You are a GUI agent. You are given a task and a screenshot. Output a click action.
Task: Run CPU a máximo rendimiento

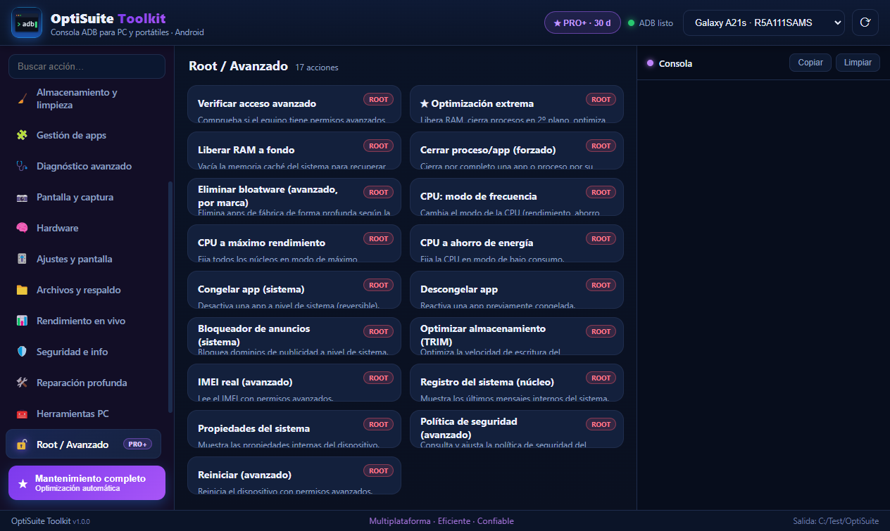[x=294, y=243]
